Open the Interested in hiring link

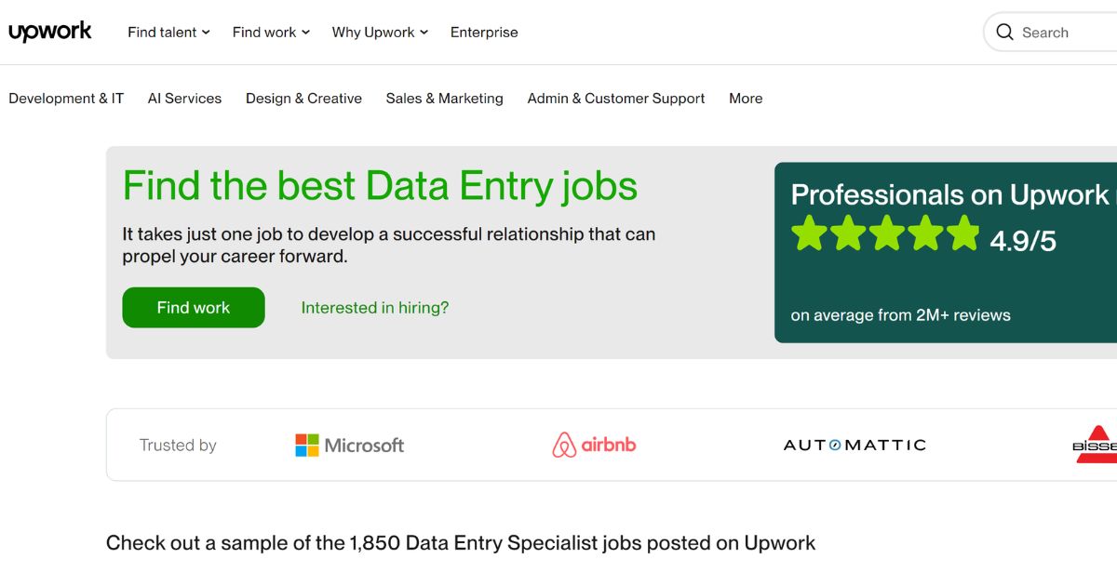[374, 307]
